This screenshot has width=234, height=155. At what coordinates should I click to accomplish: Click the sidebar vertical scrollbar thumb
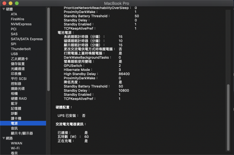(x=48, y=49)
